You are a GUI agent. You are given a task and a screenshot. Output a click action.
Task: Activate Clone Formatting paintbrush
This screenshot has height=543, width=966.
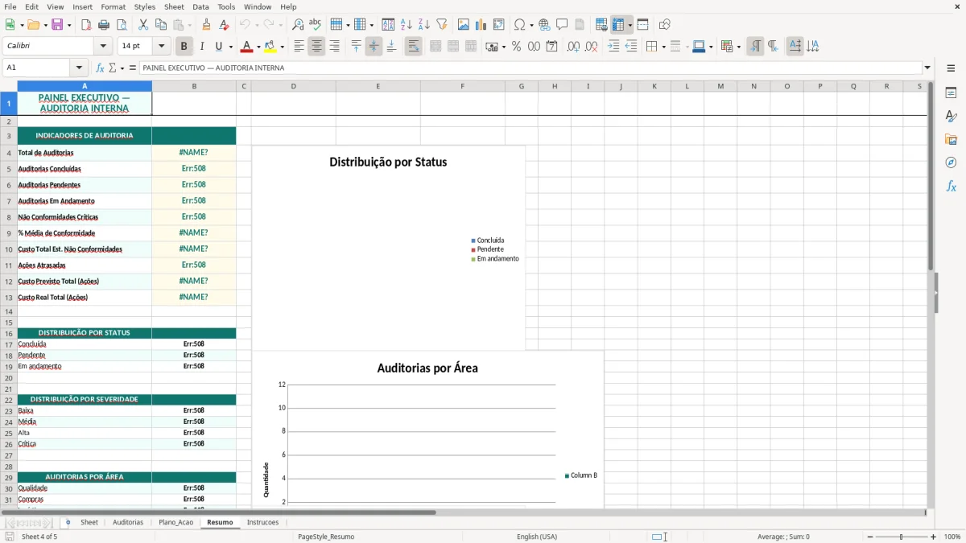(x=206, y=25)
